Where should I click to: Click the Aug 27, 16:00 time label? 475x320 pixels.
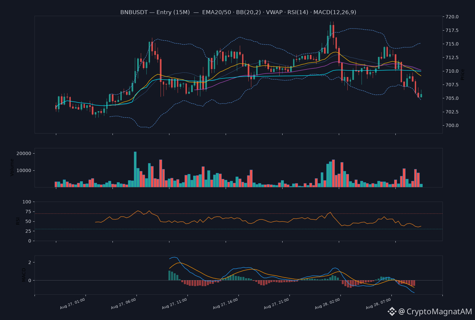click(x=225, y=304)
